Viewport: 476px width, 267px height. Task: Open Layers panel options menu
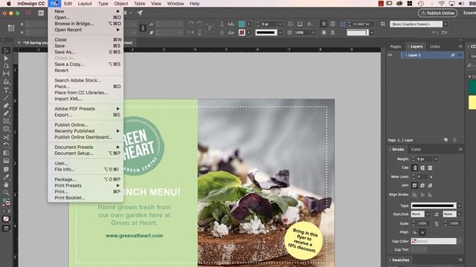460,46
